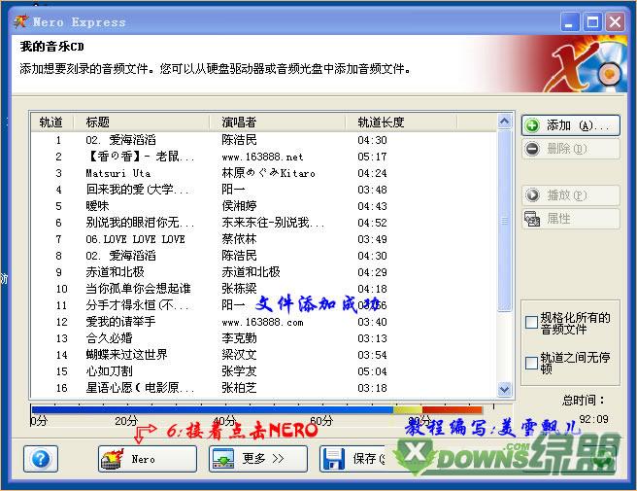Click the yellow section of capacity bar
Viewport: 637px width, 491px height.
pyautogui.click(x=408, y=409)
